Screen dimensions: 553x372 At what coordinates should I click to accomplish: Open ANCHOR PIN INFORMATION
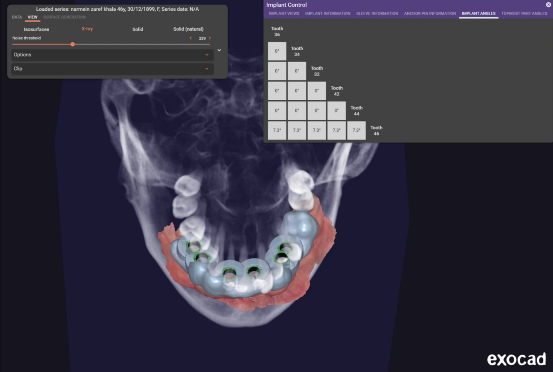[x=429, y=13]
